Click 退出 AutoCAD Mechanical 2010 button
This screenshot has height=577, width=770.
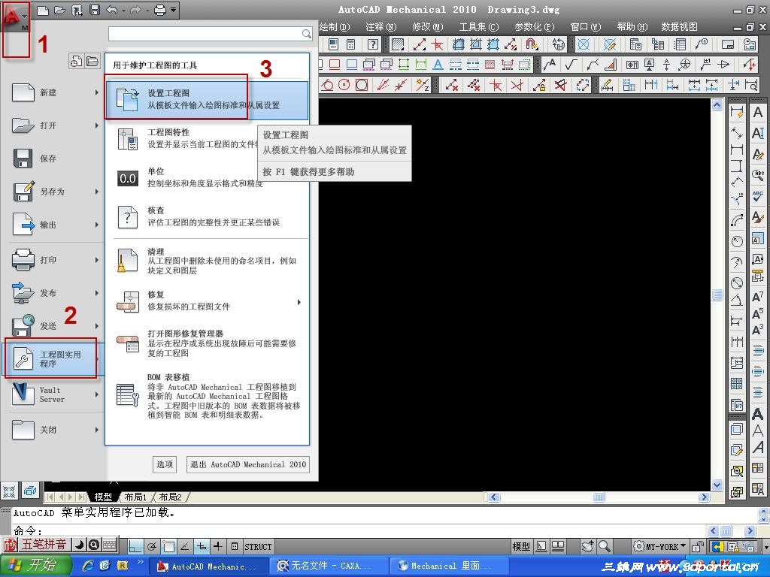coord(248,464)
